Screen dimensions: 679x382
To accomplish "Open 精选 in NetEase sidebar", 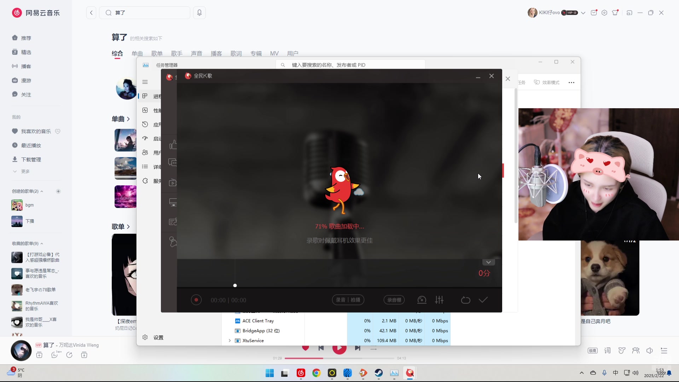I will tap(26, 52).
